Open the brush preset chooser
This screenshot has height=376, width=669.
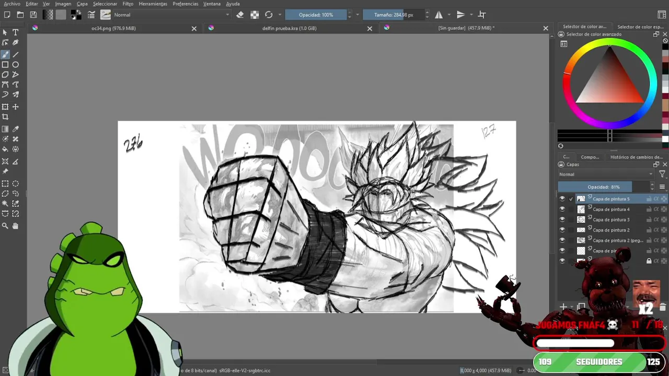pos(106,15)
